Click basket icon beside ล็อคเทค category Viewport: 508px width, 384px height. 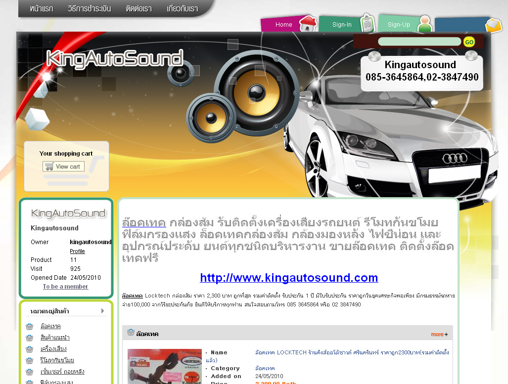point(30,326)
